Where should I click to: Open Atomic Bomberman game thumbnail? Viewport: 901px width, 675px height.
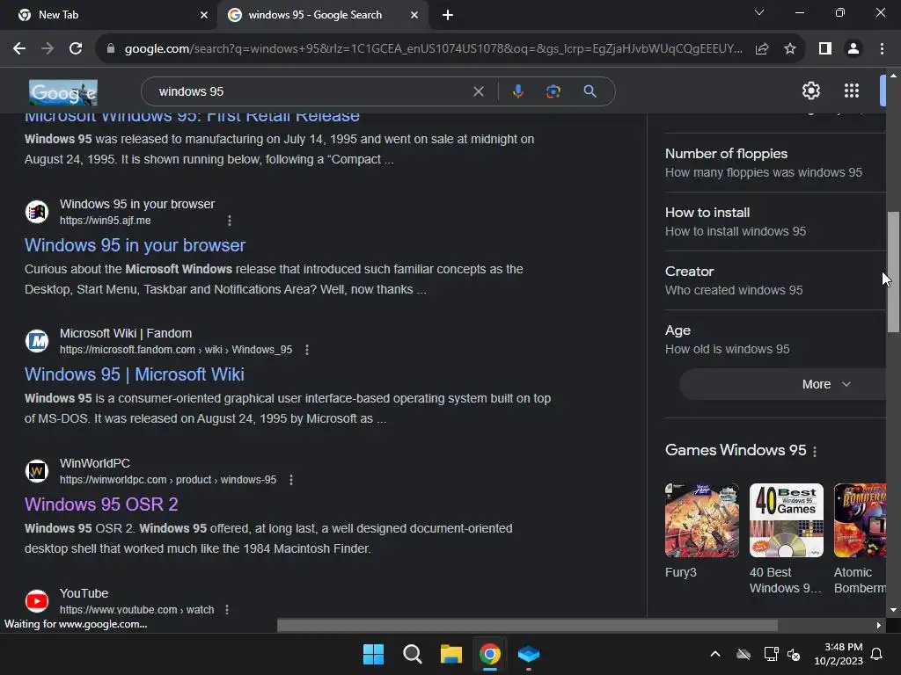860,520
